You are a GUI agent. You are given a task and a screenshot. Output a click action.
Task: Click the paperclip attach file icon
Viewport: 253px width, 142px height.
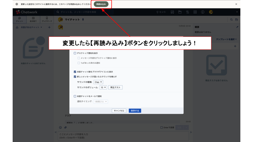click(x=65, y=128)
